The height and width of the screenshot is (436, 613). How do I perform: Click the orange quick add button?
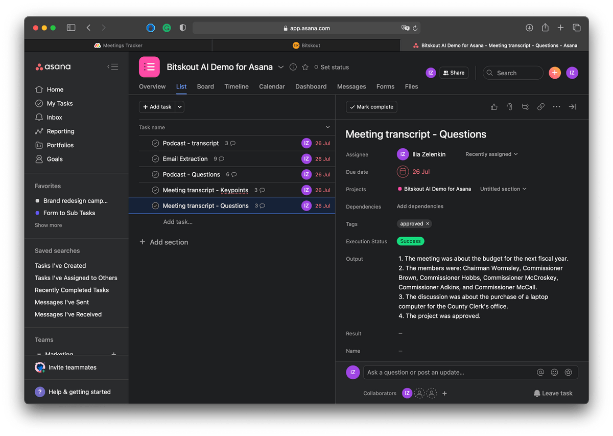pos(555,73)
